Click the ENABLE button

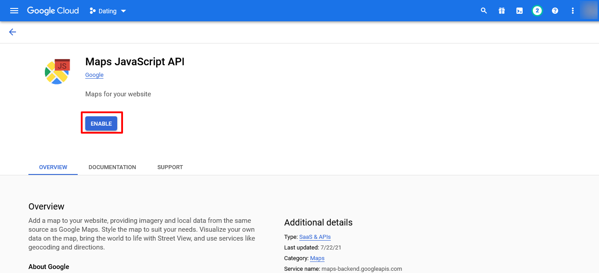click(x=101, y=124)
